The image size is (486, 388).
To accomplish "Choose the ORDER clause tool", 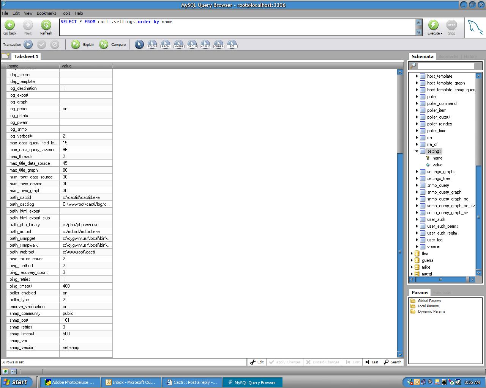I will coord(219,44).
